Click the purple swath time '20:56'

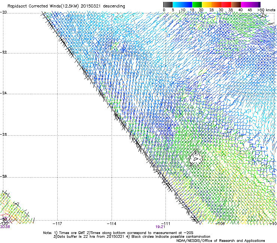[5, 227]
